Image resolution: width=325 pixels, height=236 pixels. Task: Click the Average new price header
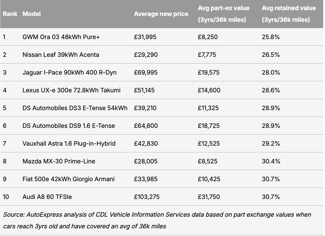click(161, 14)
